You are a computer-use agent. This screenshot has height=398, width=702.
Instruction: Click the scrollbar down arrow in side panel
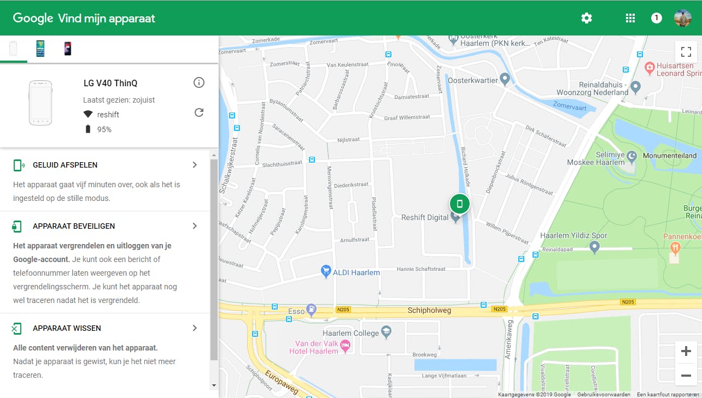click(x=214, y=385)
